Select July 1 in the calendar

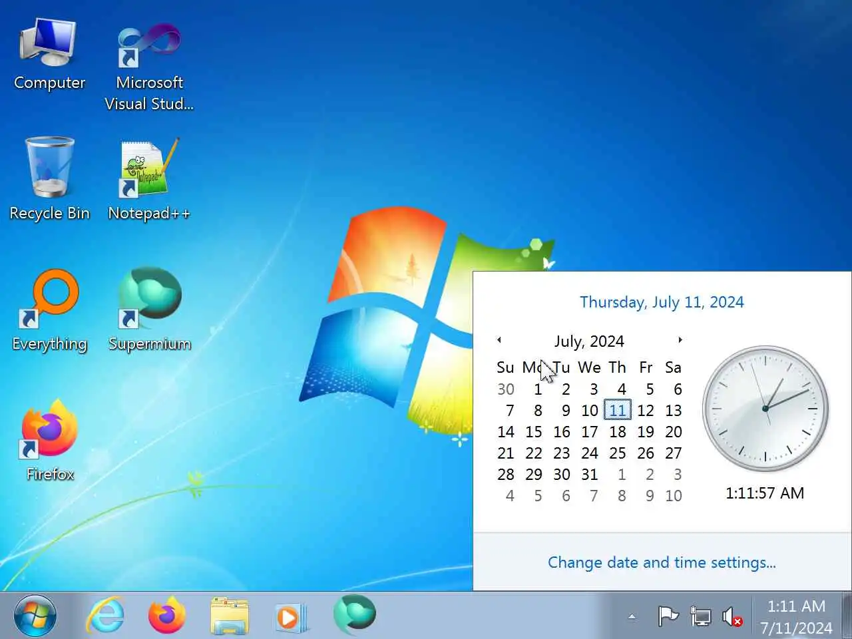538,389
